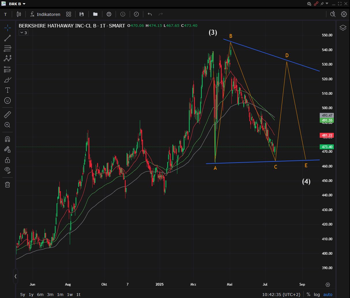The image size is (350, 298).
Task: Click the auto scale button
Action: pos(328,295)
